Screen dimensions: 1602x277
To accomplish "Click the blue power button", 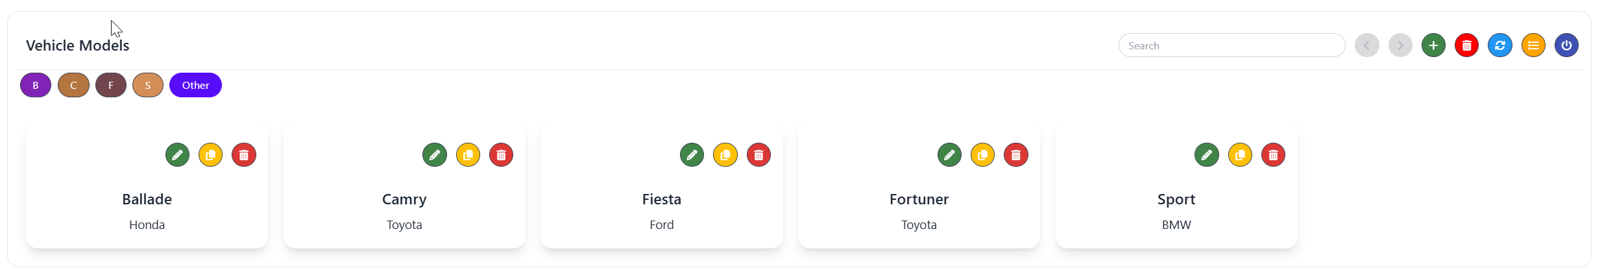I will coord(1566,45).
